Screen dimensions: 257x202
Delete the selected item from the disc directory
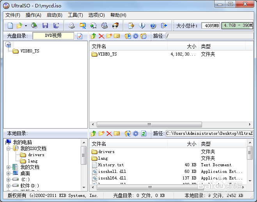[x=101, y=36]
